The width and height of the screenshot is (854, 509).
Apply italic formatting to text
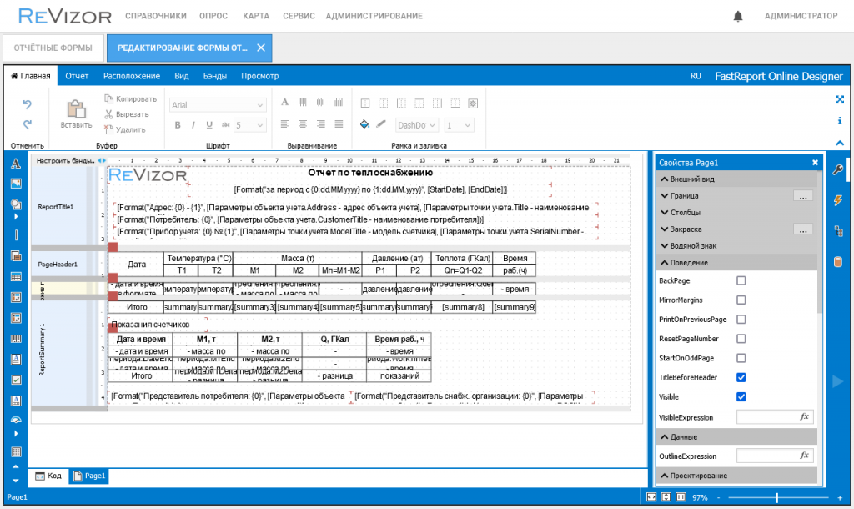tap(193, 125)
